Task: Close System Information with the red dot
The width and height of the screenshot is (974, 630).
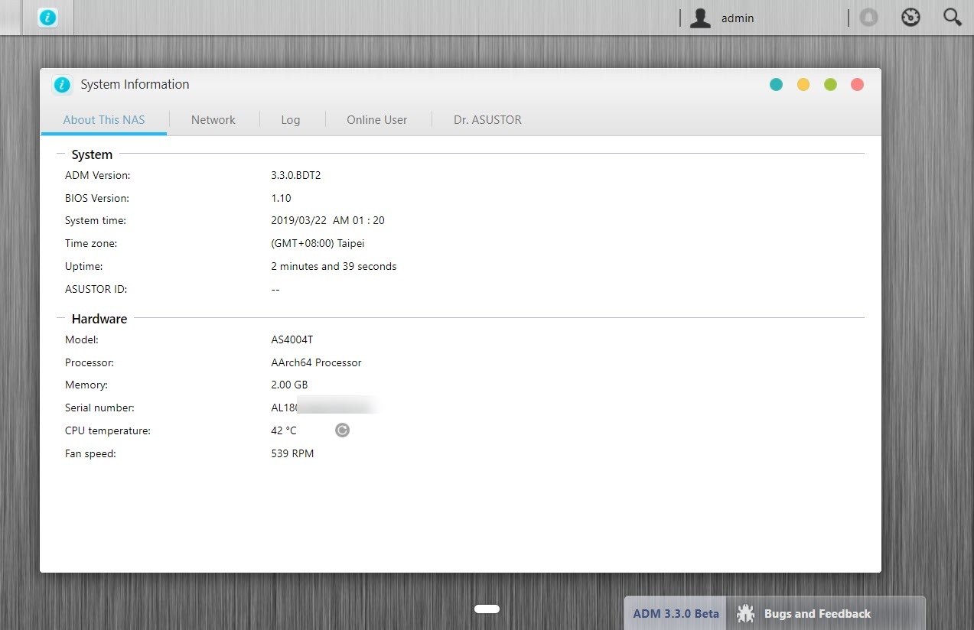Action: 857,85
